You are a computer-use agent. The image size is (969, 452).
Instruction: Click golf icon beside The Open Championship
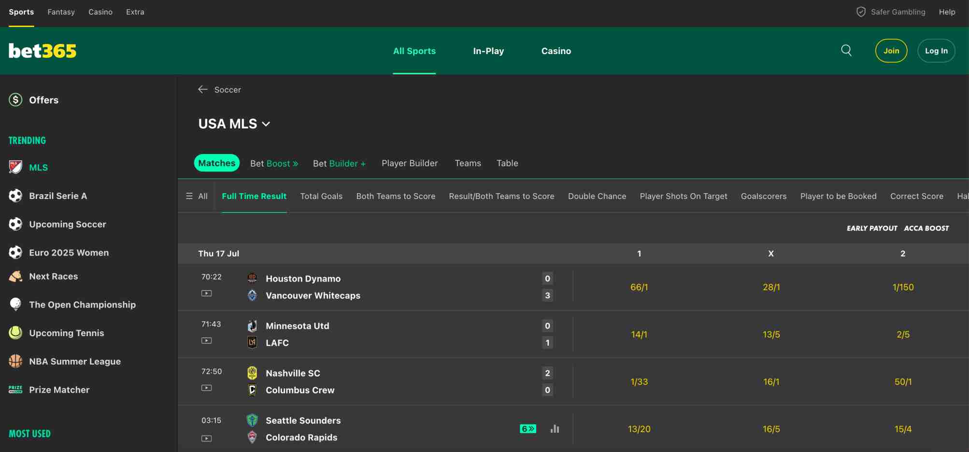tap(15, 304)
